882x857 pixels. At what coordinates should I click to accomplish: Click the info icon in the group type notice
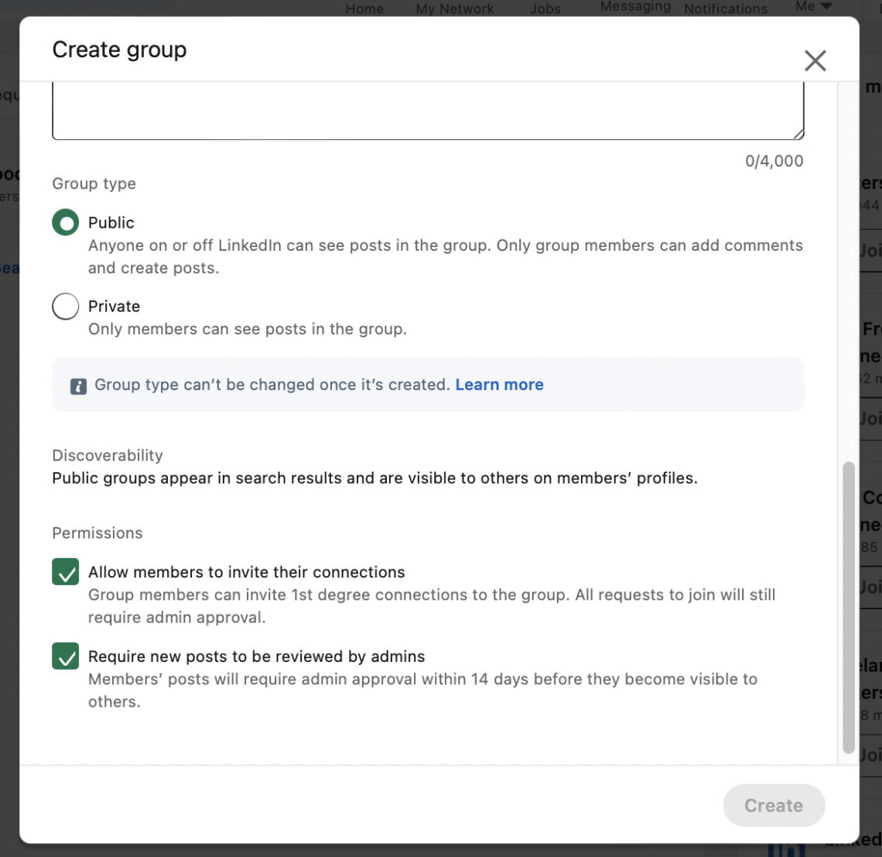78,385
